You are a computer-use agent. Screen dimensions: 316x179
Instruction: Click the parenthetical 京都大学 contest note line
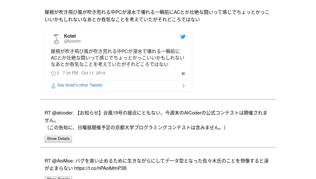coord(136,128)
